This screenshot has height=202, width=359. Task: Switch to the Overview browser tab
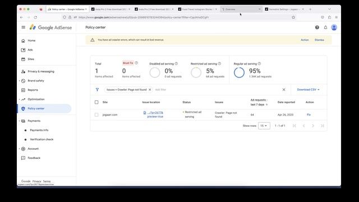click(241, 9)
